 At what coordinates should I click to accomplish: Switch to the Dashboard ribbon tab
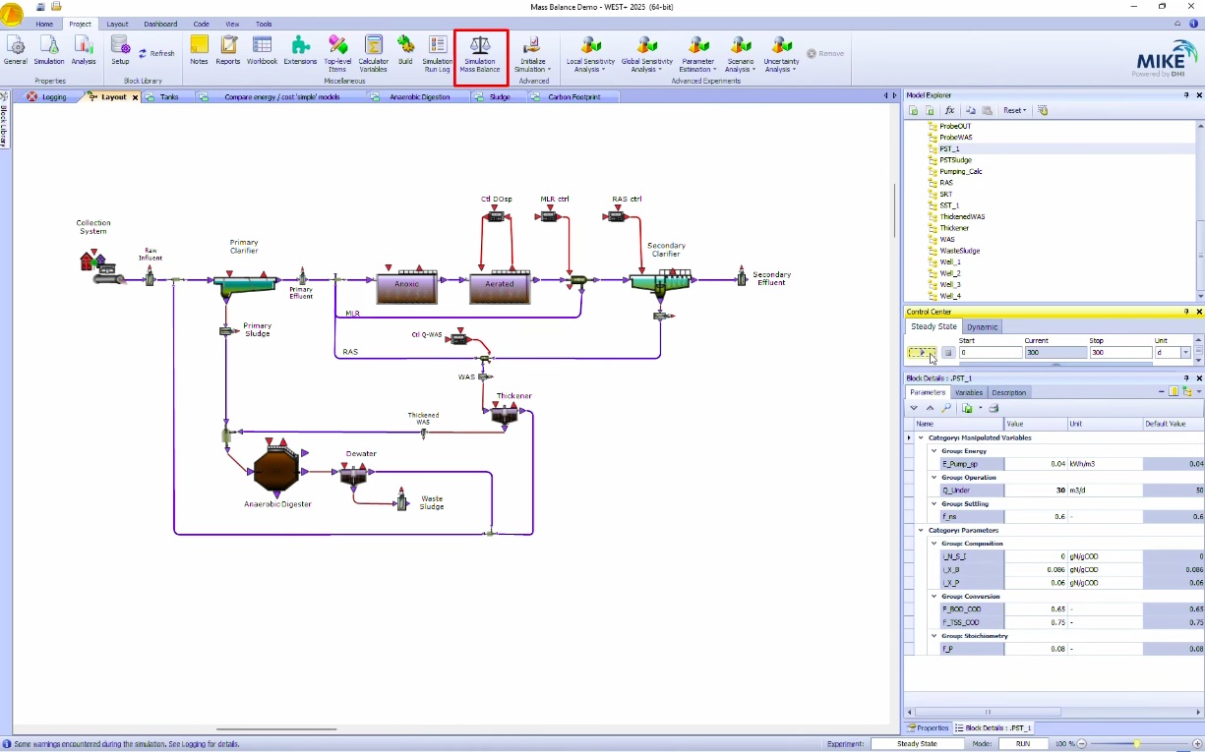pos(160,24)
